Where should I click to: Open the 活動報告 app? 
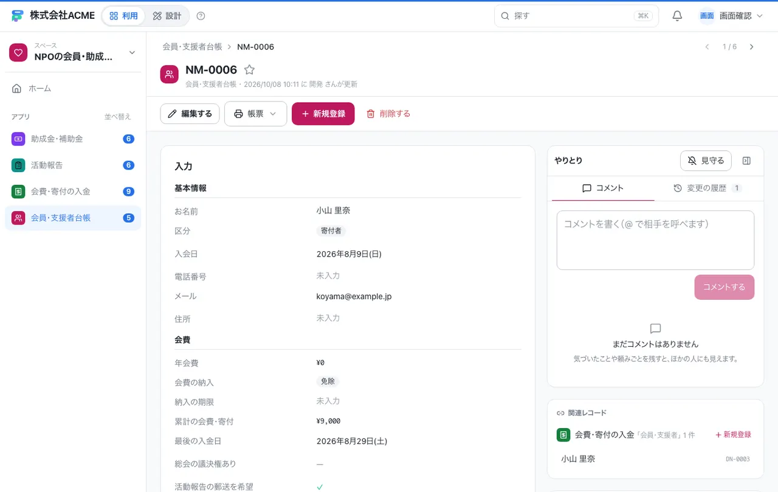73,165
